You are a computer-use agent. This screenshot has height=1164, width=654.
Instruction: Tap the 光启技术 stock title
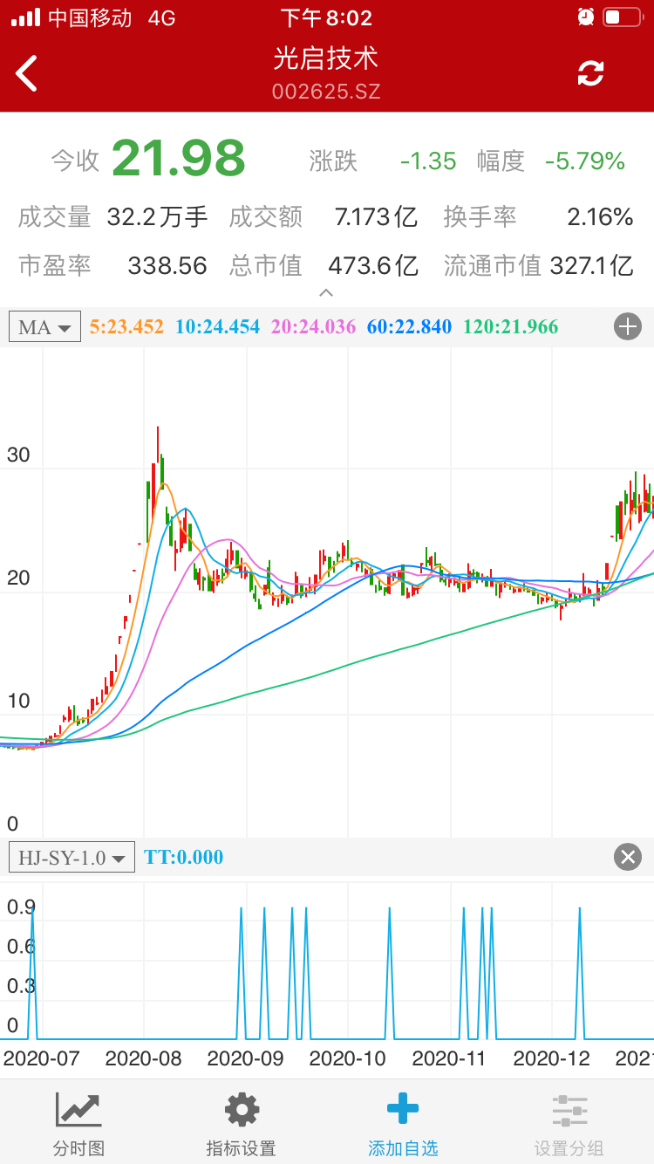tap(326, 59)
